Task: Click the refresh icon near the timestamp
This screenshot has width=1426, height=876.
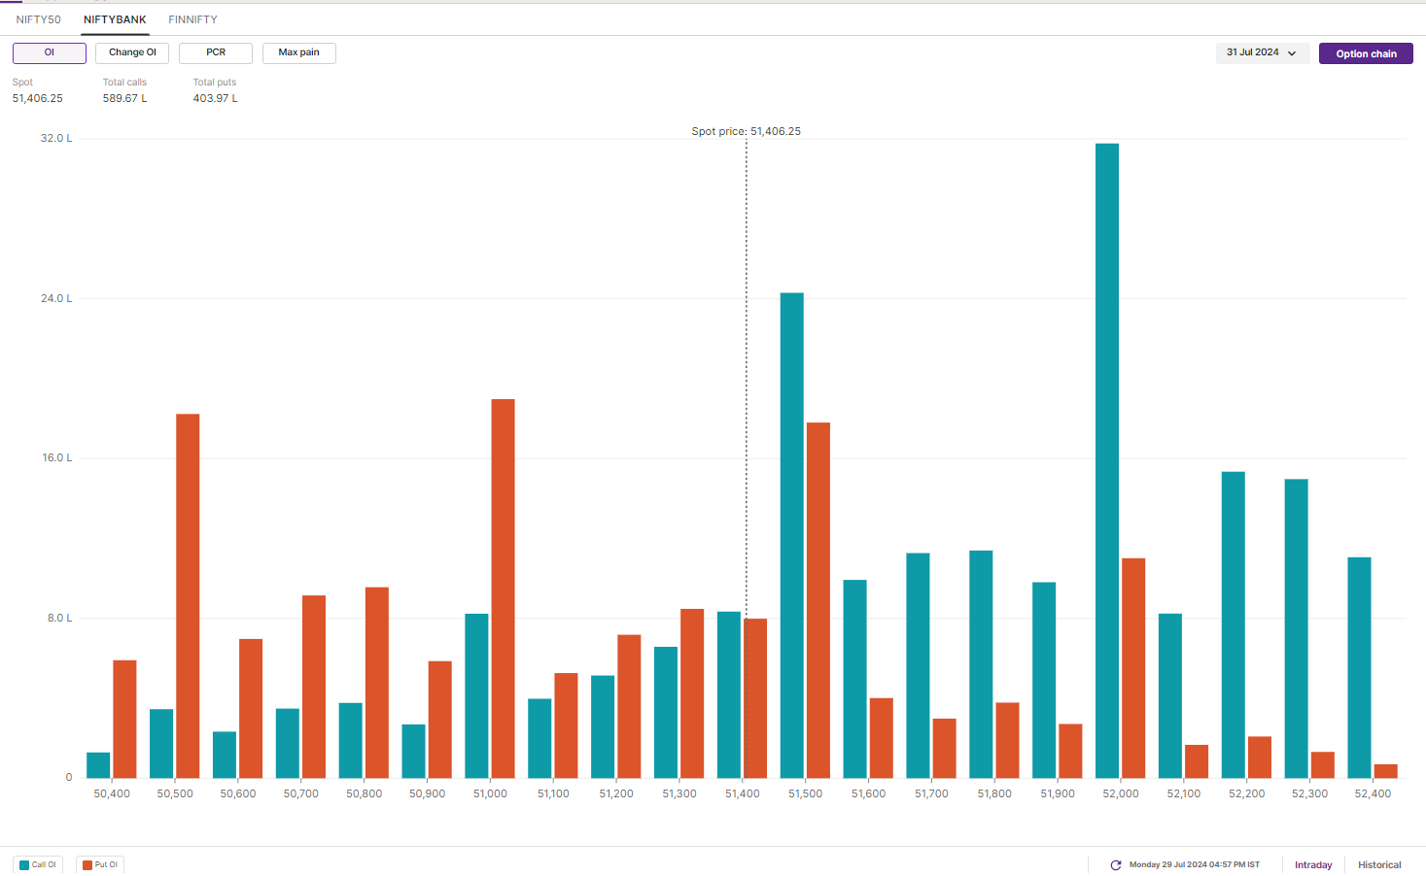Action: point(1116,864)
